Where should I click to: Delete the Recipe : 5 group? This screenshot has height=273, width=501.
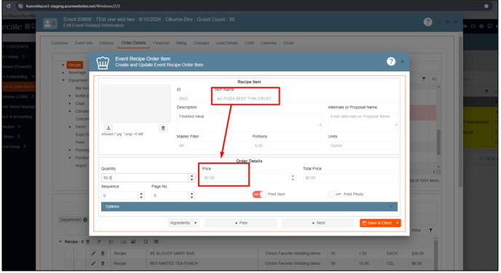click(x=88, y=242)
